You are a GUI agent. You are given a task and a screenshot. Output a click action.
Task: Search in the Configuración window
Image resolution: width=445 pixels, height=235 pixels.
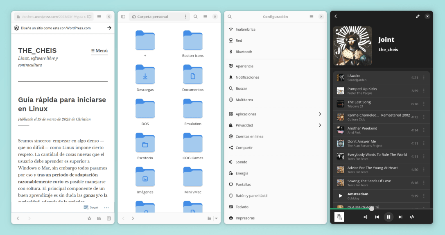pyautogui.click(x=230, y=16)
